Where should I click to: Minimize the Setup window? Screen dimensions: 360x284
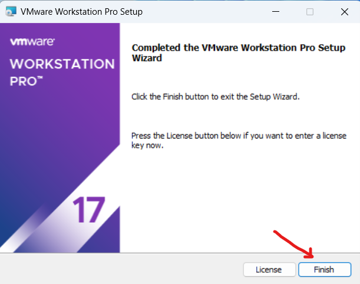pyautogui.click(x=275, y=11)
